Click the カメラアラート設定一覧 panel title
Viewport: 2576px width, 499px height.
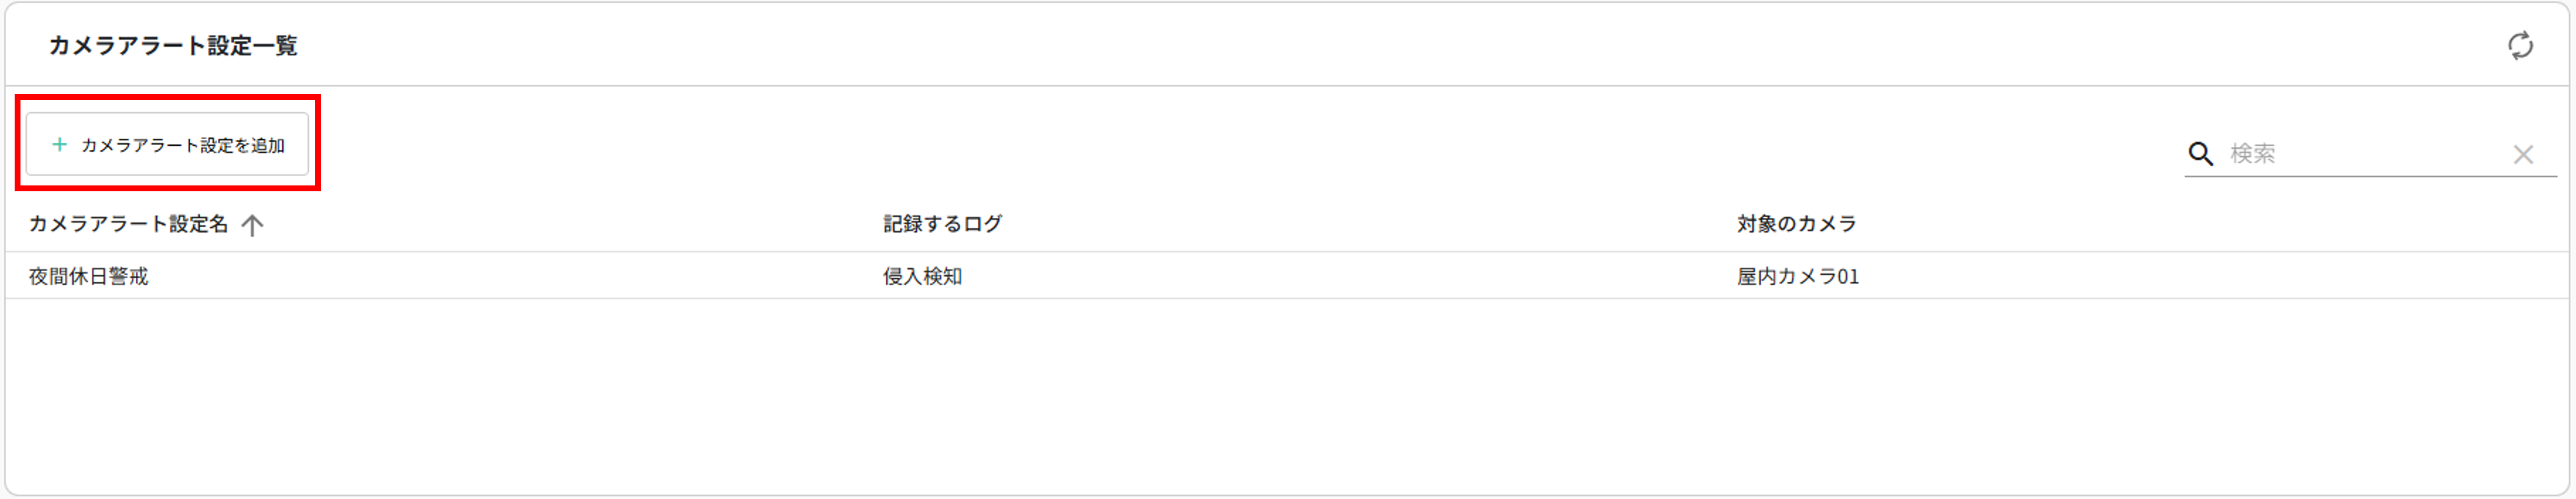pyautogui.click(x=173, y=46)
